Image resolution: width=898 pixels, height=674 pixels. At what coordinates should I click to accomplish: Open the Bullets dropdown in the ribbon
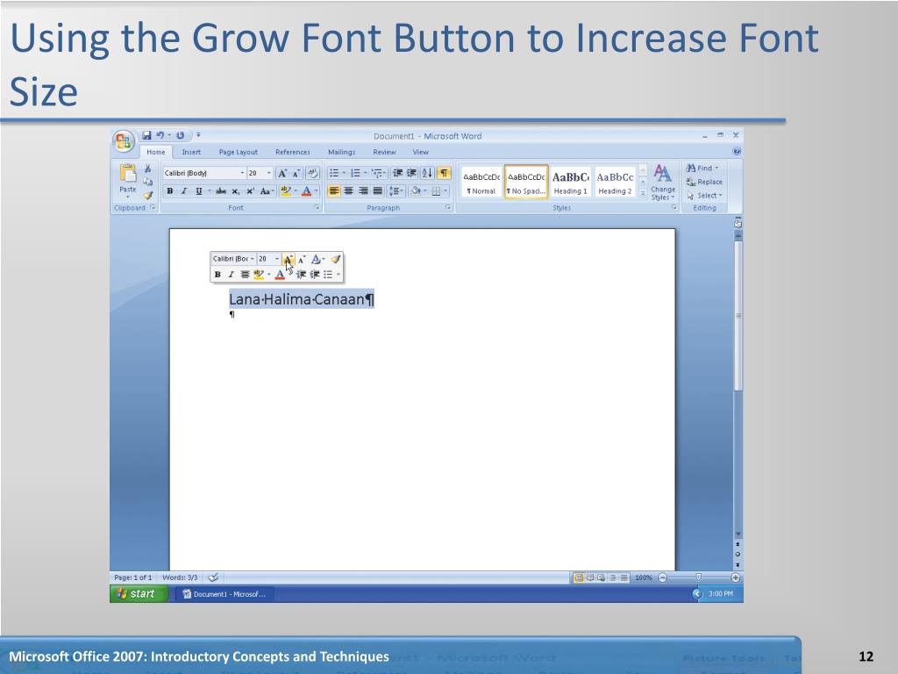point(344,173)
